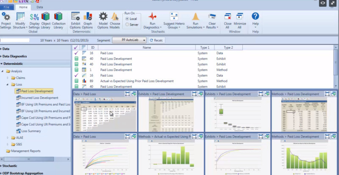Open the Object Library
339x175 pixels.
pyautogui.click(x=46, y=20)
